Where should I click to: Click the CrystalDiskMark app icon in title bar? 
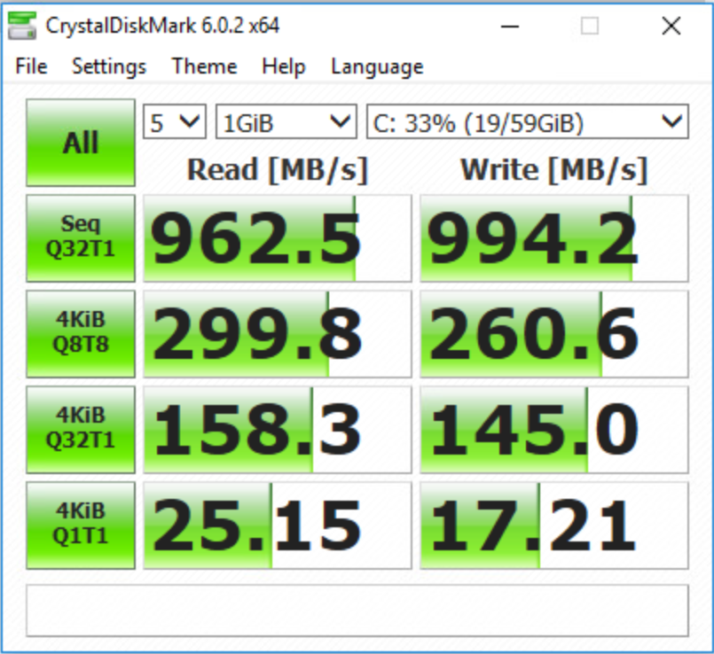click(22, 26)
